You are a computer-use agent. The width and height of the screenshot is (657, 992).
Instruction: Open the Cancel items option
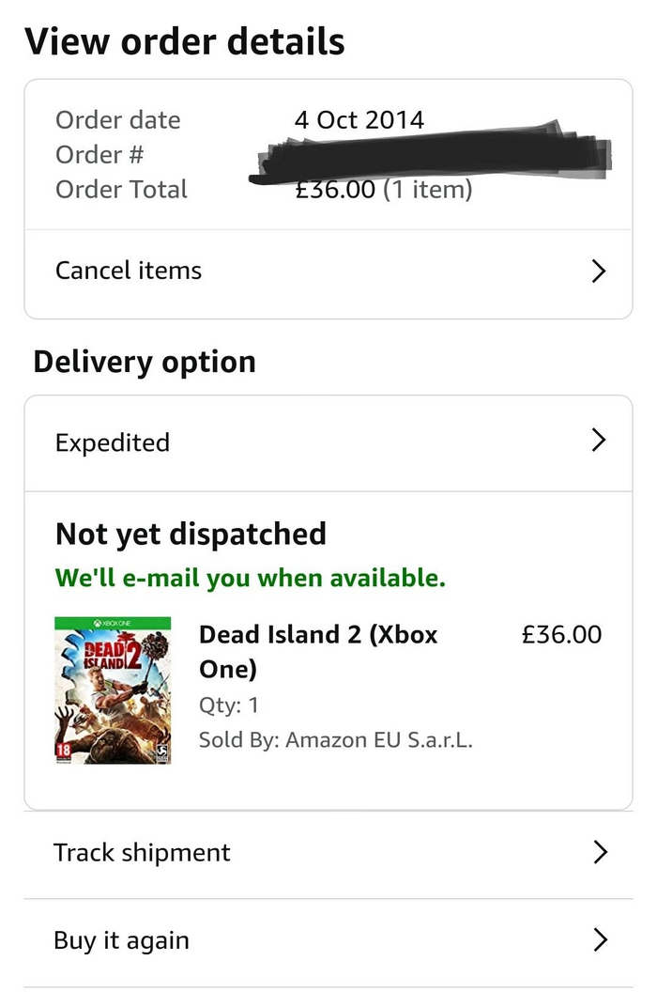click(129, 271)
